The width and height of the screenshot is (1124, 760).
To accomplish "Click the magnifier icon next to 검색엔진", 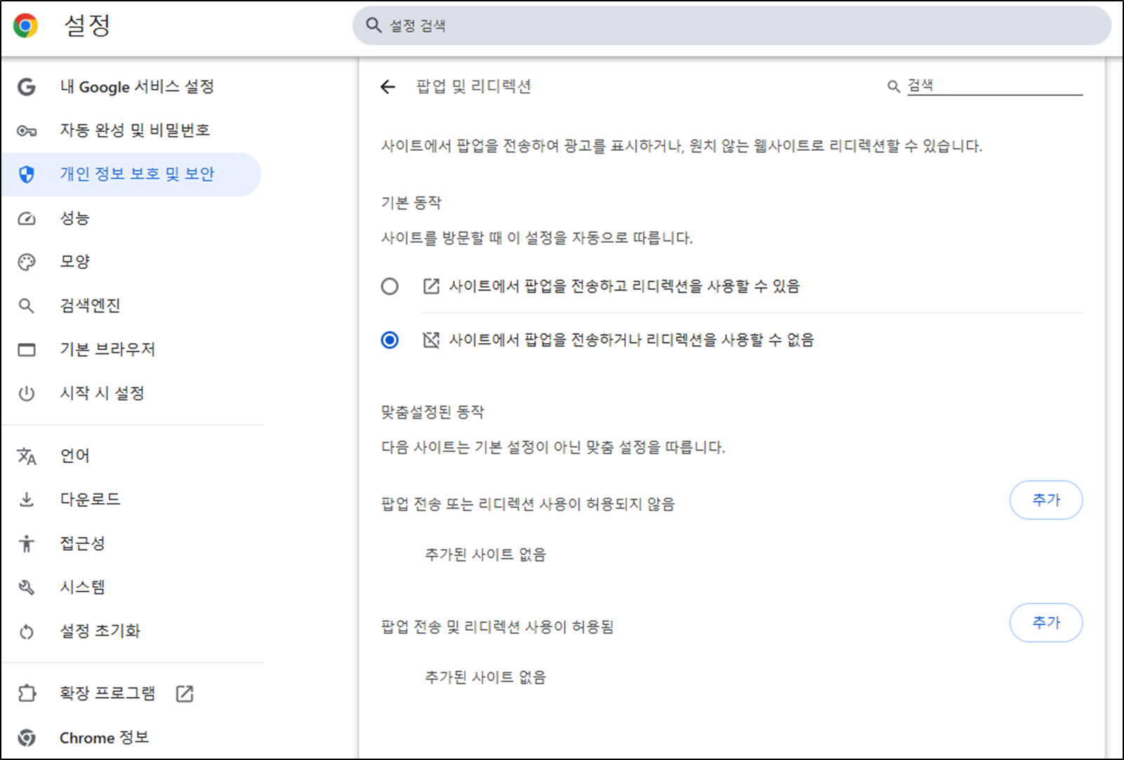I will pos(27,305).
